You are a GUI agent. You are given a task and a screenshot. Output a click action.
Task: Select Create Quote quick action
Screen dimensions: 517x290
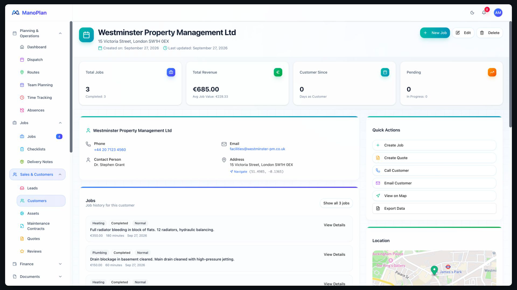pos(434,158)
